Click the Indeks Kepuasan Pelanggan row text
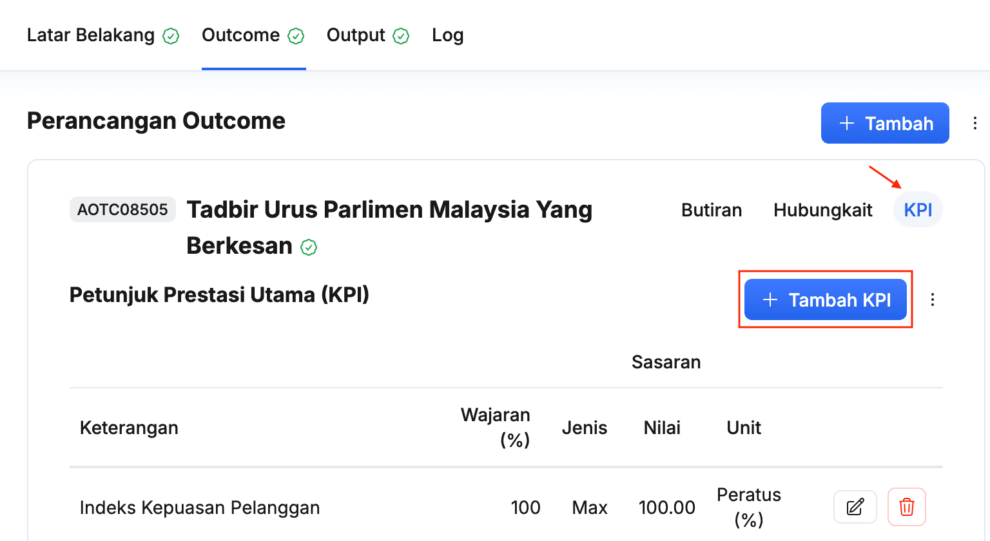The width and height of the screenshot is (990, 541). point(199,508)
